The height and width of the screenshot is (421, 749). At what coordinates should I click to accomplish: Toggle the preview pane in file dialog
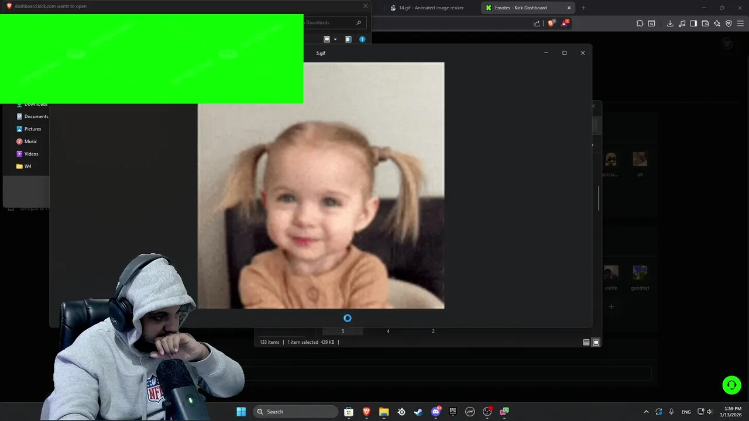[x=348, y=39]
